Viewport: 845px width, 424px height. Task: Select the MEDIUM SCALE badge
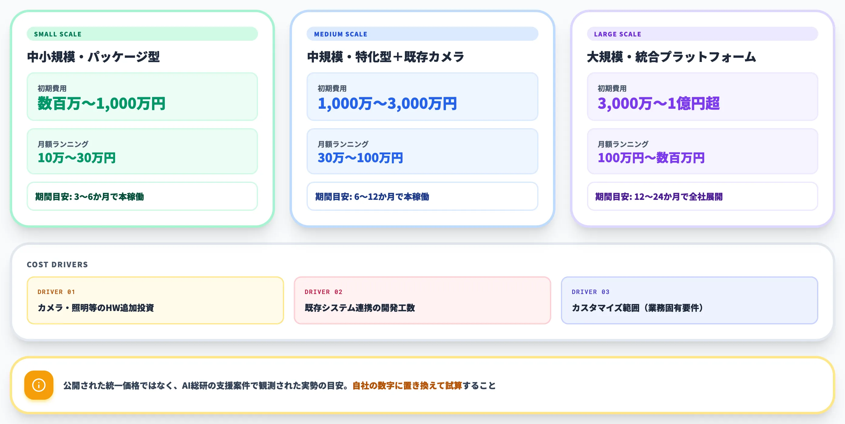click(422, 34)
